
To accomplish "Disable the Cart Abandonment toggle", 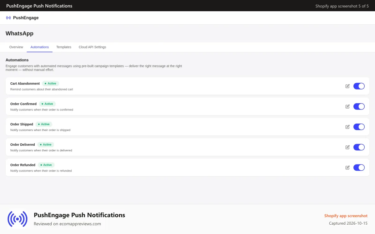I will 359,86.
